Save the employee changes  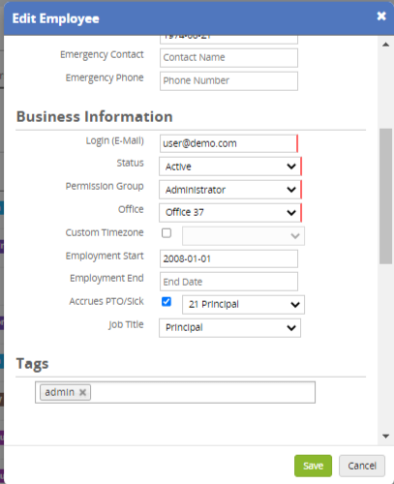313,466
